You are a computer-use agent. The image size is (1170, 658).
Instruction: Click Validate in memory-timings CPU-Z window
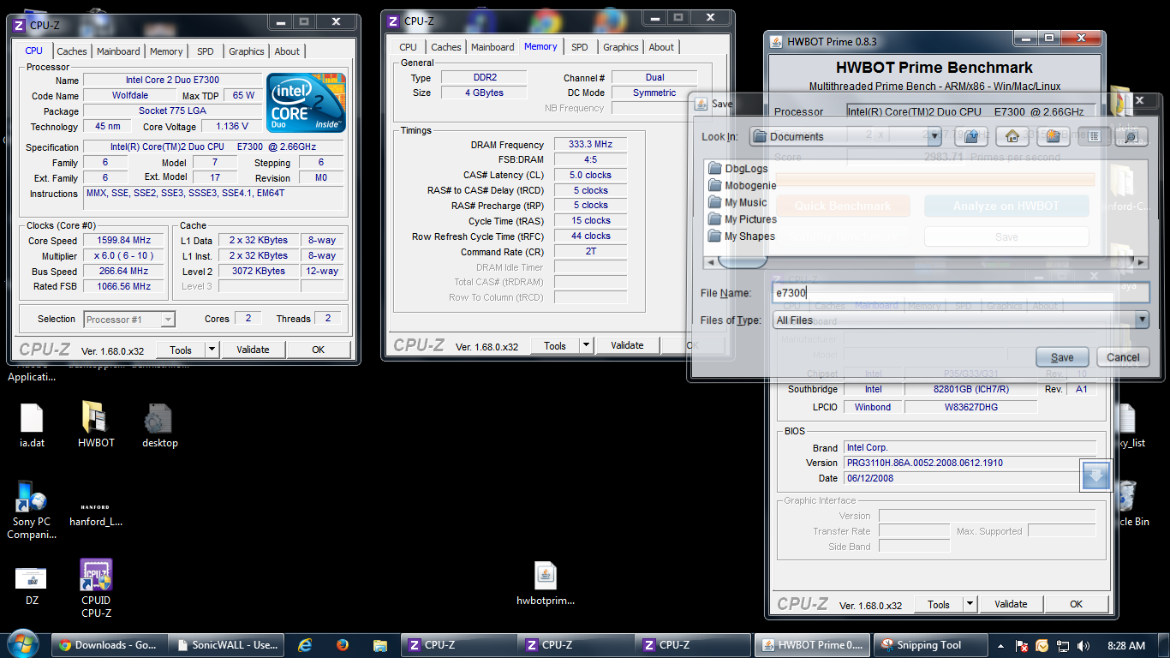click(627, 346)
